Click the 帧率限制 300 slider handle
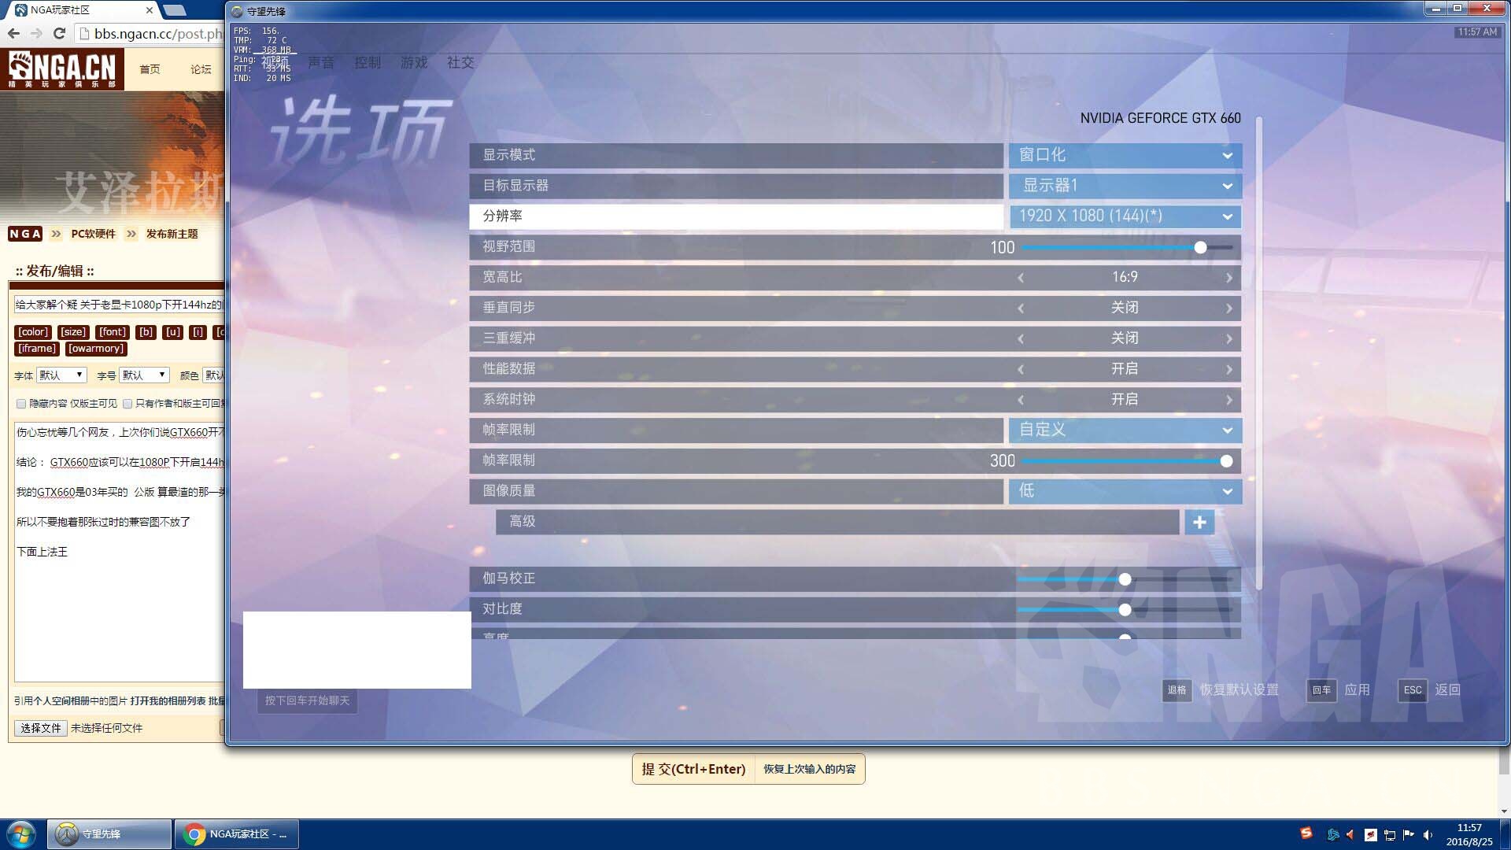Screen dimensions: 1511x850 click(x=1226, y=461)
